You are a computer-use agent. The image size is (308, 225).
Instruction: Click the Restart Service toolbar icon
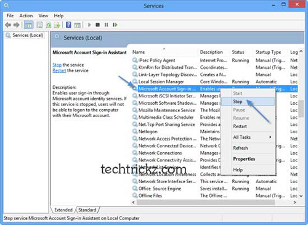(x=115, y=25)
